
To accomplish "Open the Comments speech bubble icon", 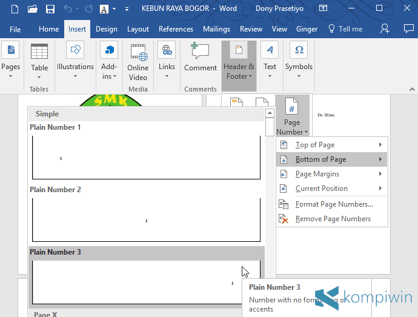I will [409, 28].
